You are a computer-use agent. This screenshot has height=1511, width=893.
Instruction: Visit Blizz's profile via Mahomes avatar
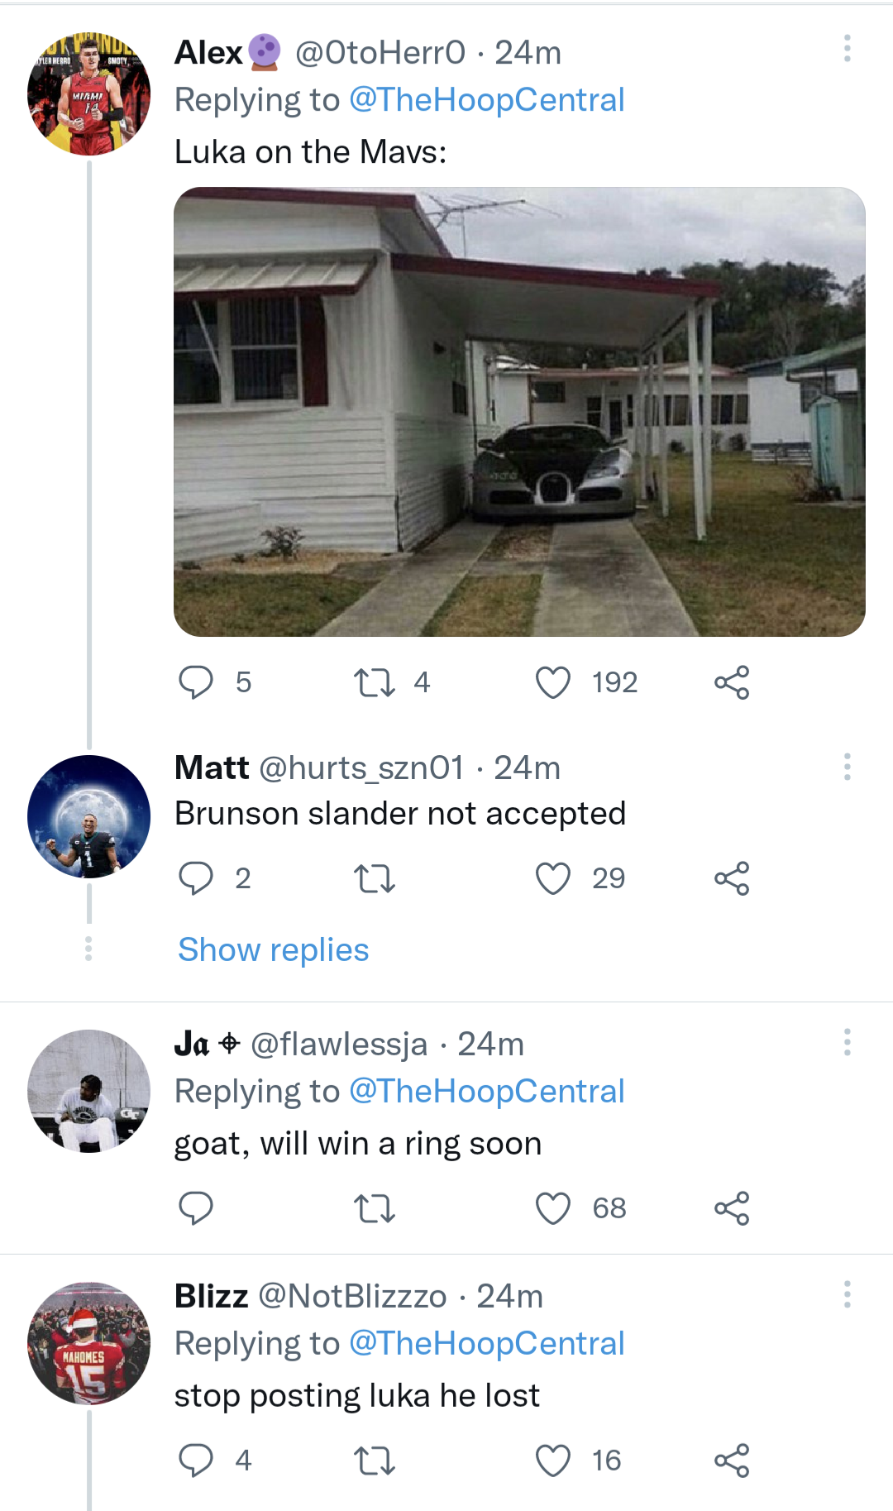[x=89, y=1343]
